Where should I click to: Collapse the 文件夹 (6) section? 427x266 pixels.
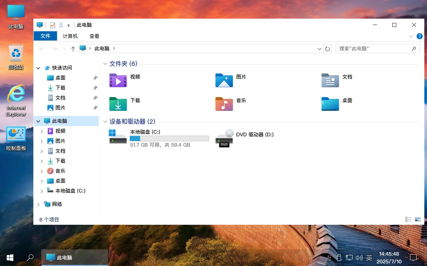tap(105, 64)
